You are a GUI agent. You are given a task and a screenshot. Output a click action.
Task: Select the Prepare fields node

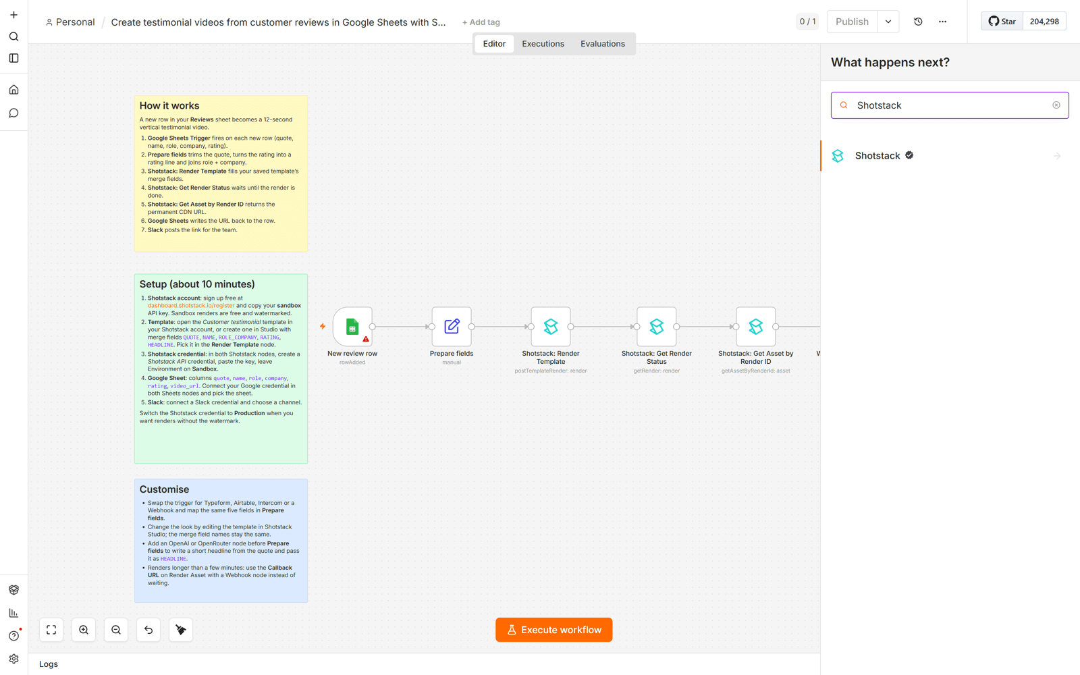tap(452, 327)
